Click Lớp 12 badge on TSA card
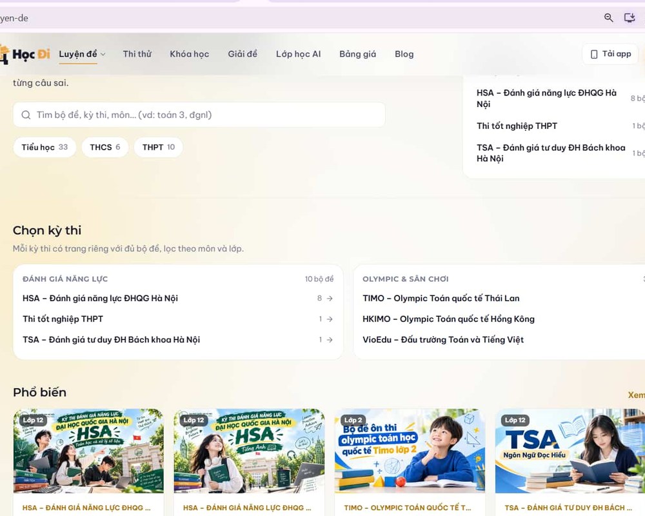 click(x=515, y=420)
